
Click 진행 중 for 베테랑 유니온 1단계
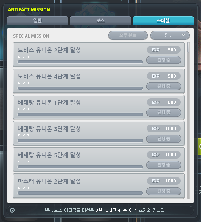164,112
